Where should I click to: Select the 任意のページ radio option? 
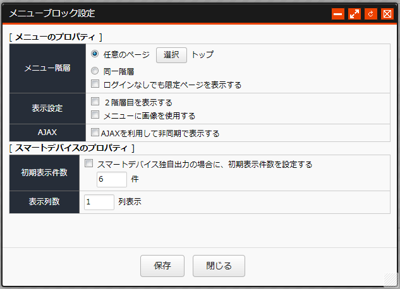click(95, 54)
